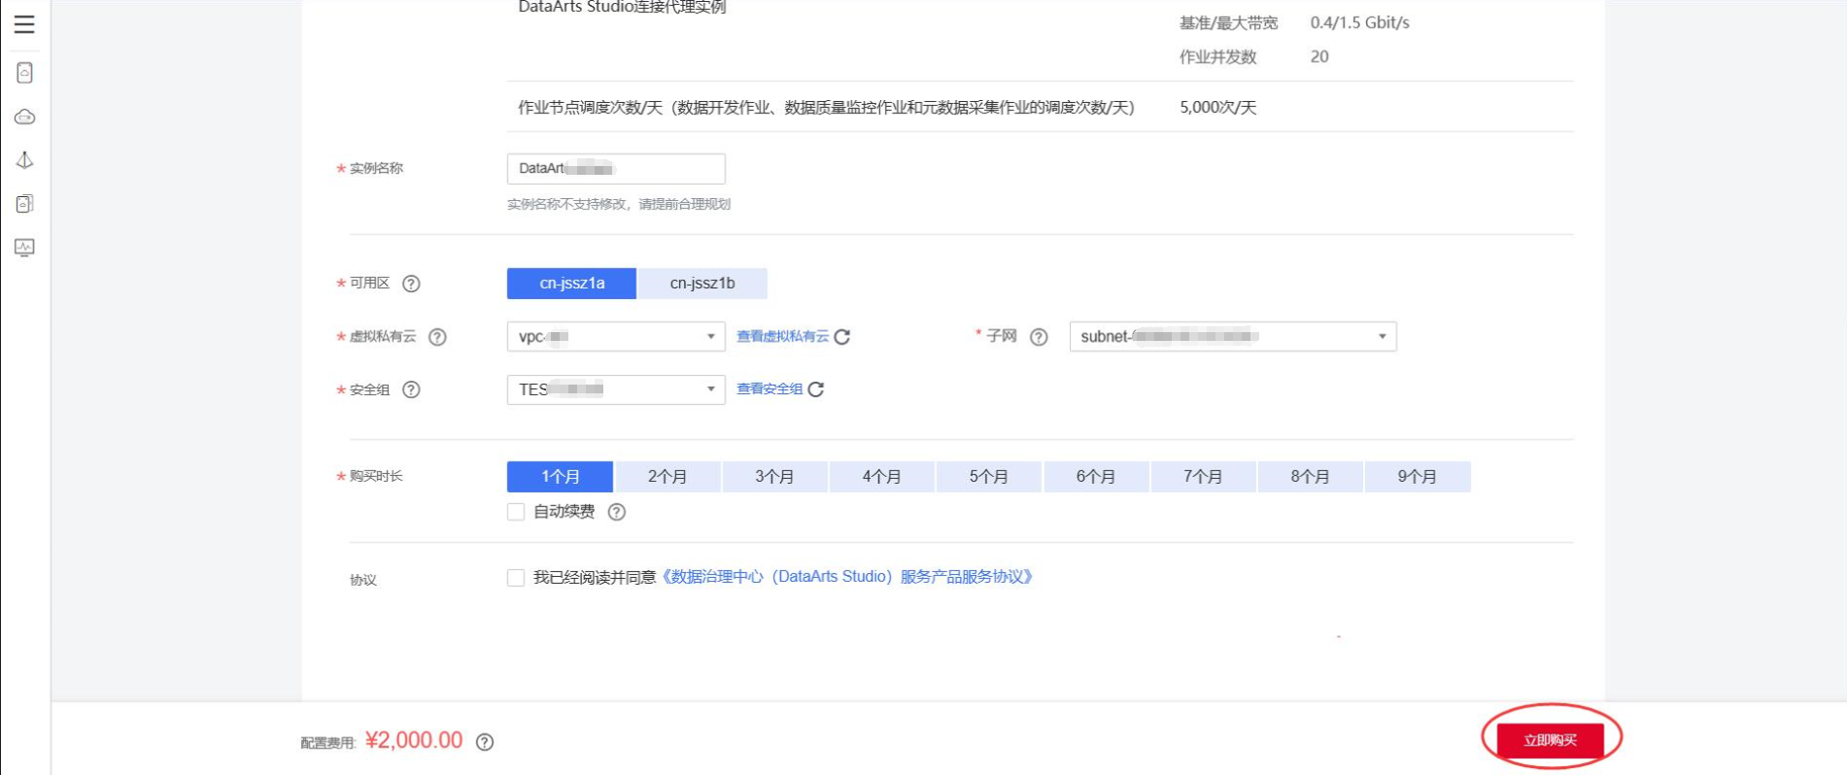This screenshot has height=775, width=1847.
Task: Click the help icon next to 可用区
Action: [x=411, y=284]
